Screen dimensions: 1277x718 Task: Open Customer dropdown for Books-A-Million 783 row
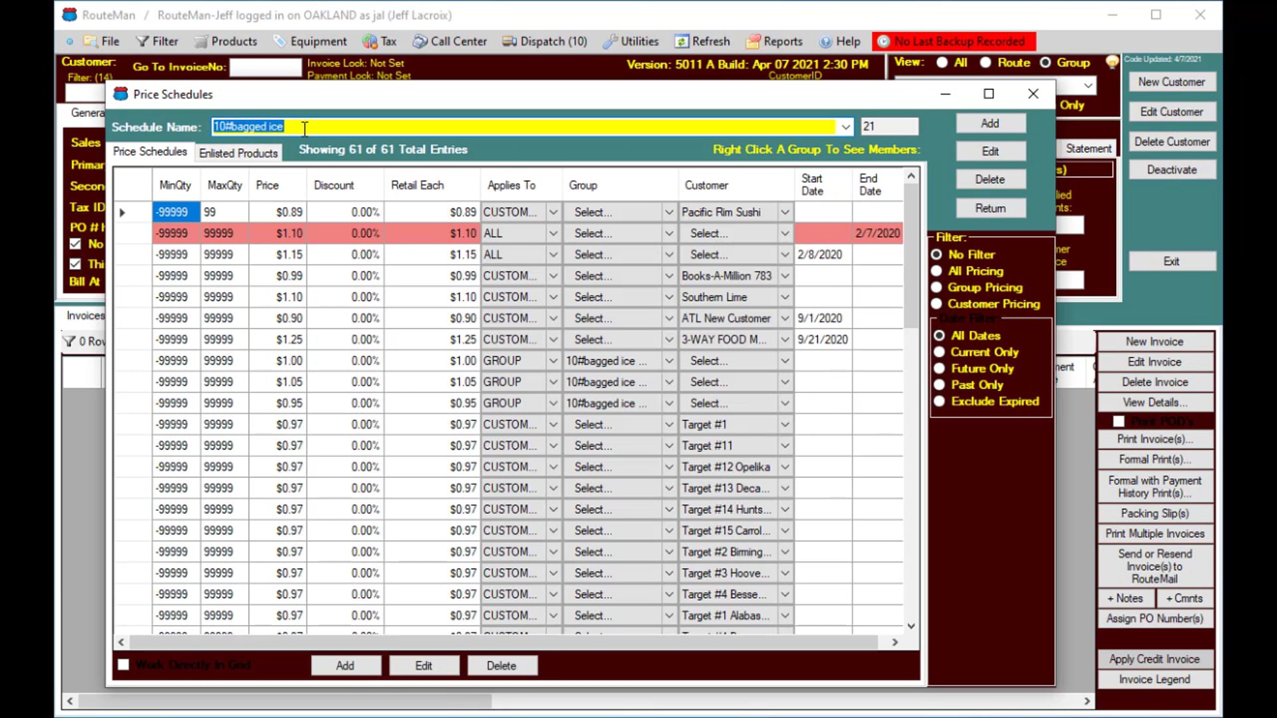(785, 276)
